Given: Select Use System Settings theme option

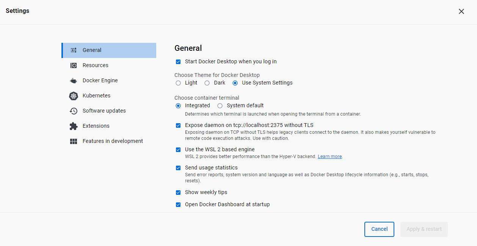Looking at the screenshot, I should click(235, 83).
